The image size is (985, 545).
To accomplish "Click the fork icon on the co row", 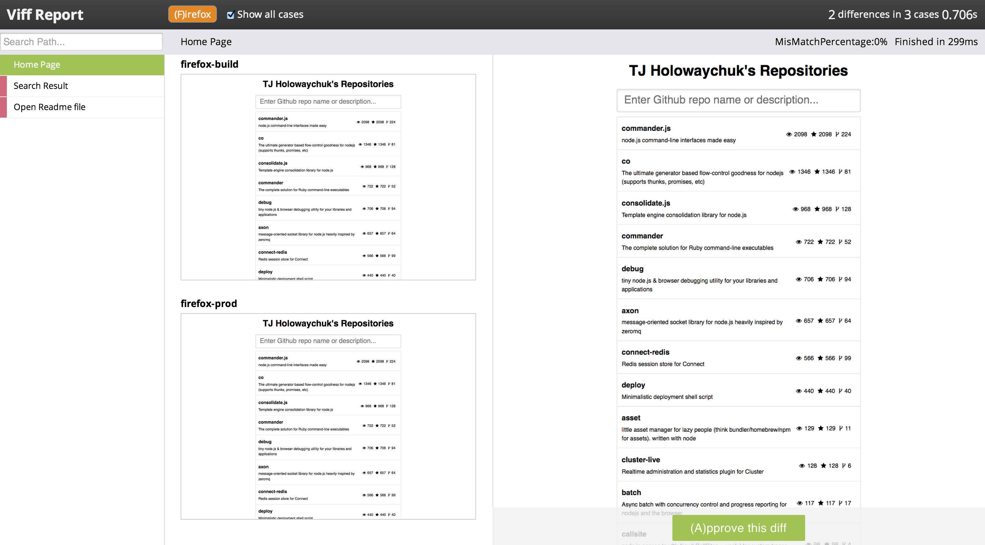I will point(840,172).
